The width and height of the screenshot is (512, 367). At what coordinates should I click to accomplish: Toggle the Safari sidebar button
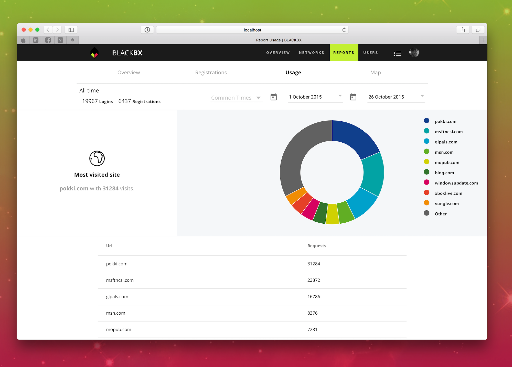(x=71, y=30)
